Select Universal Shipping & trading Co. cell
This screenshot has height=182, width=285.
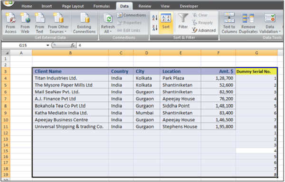click(70, 127)
